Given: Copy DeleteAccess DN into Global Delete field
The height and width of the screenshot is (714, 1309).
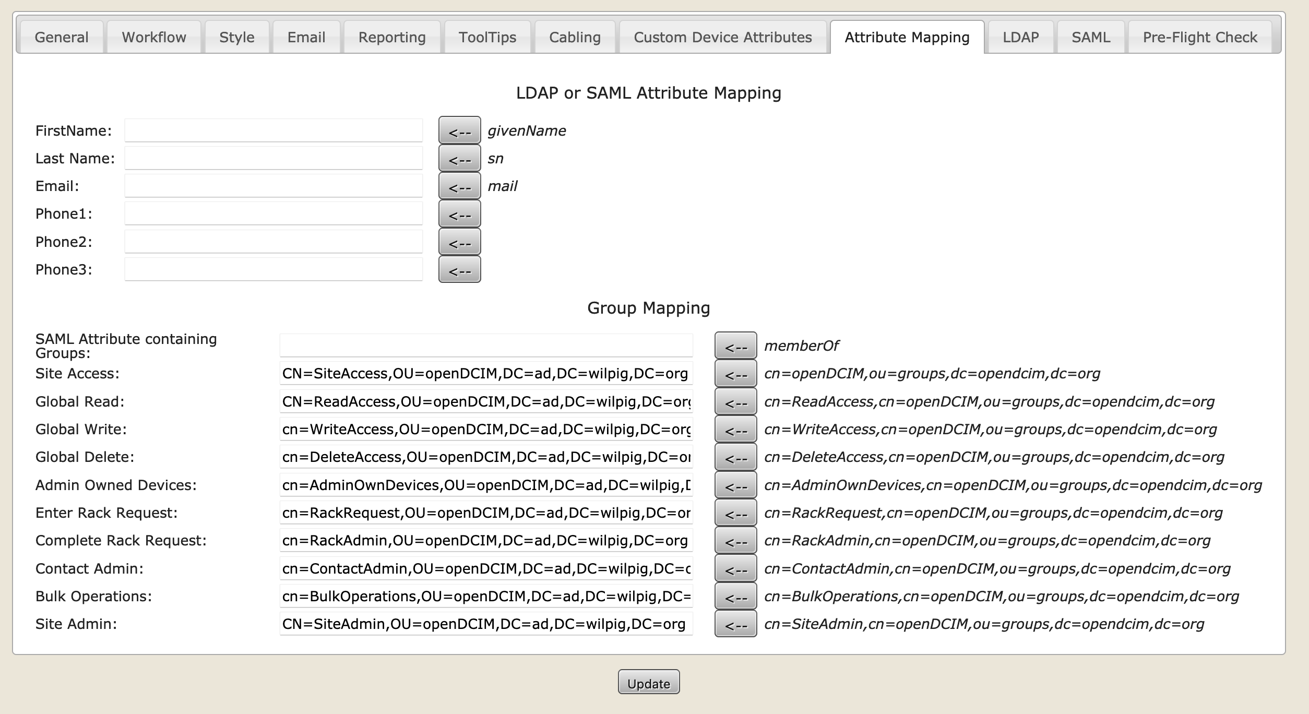Looking at the screenshot, I should pyautogui.click(x=736, y=457).
